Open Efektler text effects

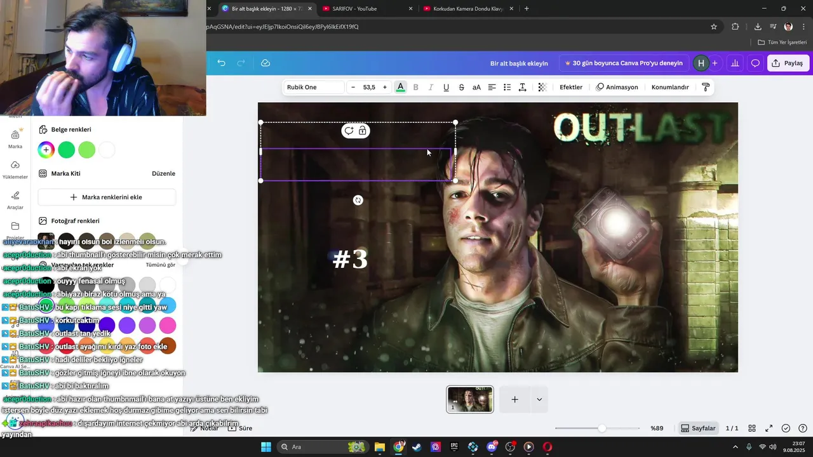pyautogui.click(x=571, y=87)
